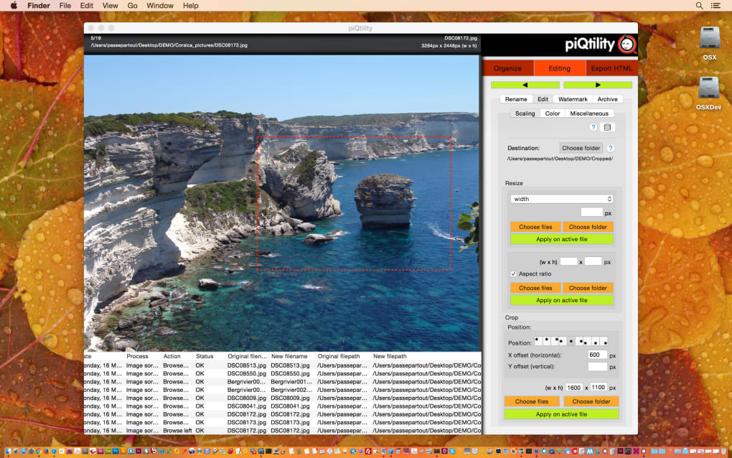Select the 'Bergrivier001...' new filename cell
The width and height of the screenshot is (732, 458).
pos(291,382)
